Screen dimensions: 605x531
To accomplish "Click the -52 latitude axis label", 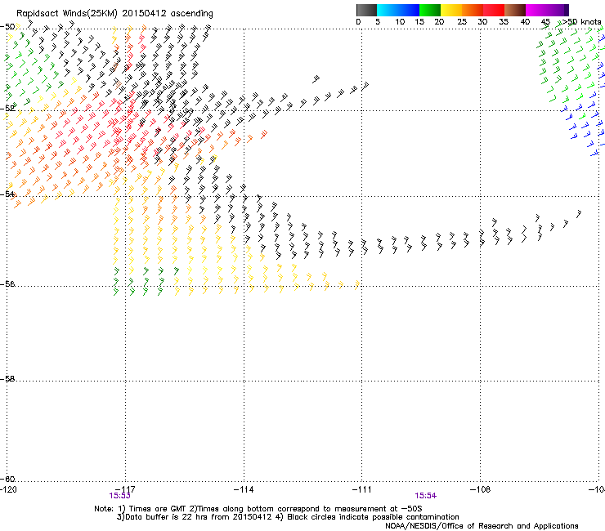I will [7, 109].
